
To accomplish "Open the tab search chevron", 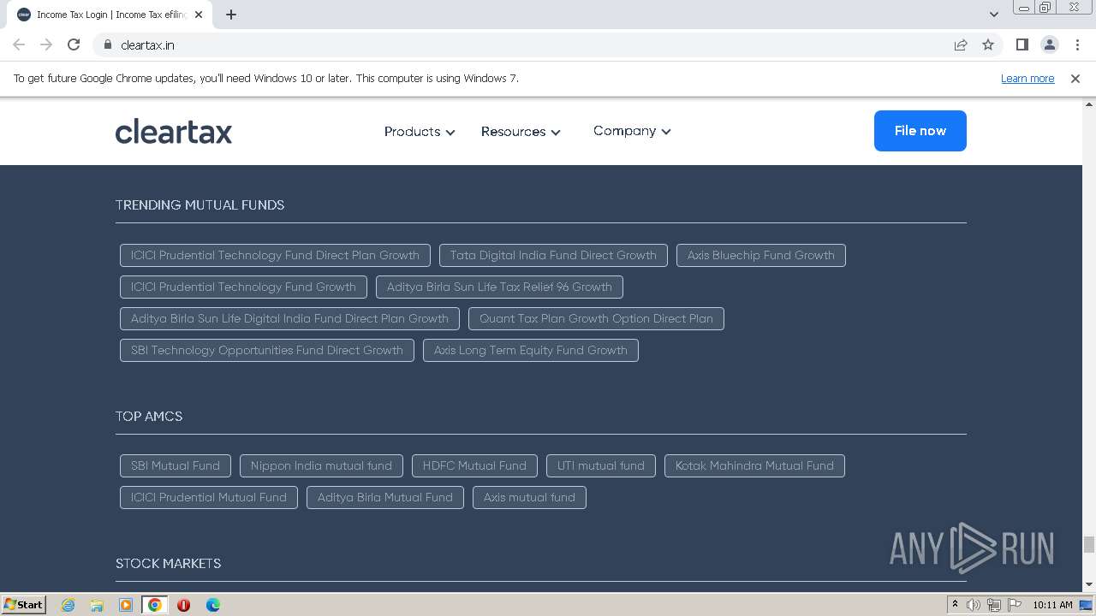I will (x=993, y=15).
